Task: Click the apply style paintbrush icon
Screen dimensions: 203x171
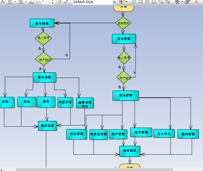Action: 59,2
